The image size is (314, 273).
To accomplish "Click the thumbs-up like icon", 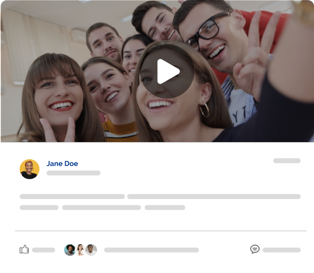I will (x=24, y=250).
